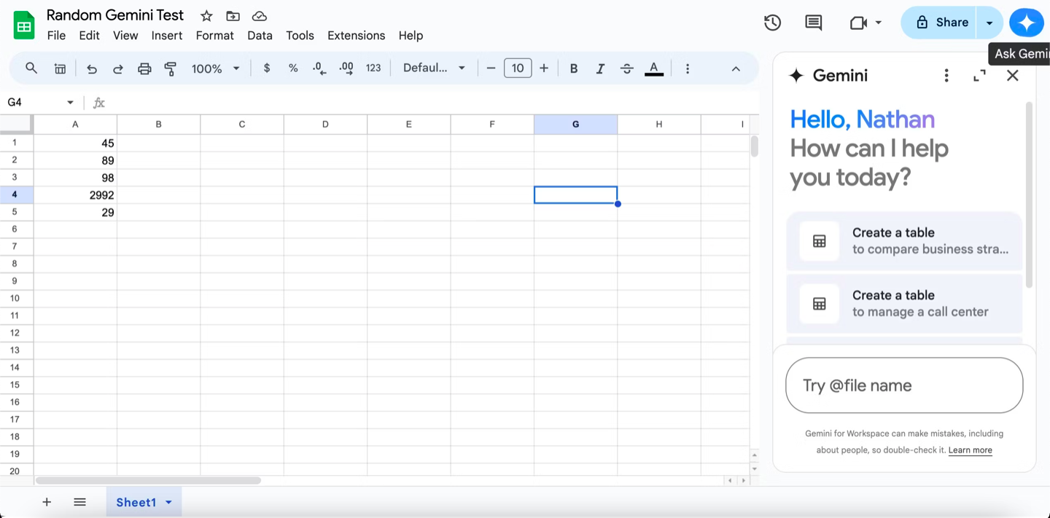Expand the Share button dropdown arrow
Viewport: 1050px width, 518px height.
(x=989, y=23)
